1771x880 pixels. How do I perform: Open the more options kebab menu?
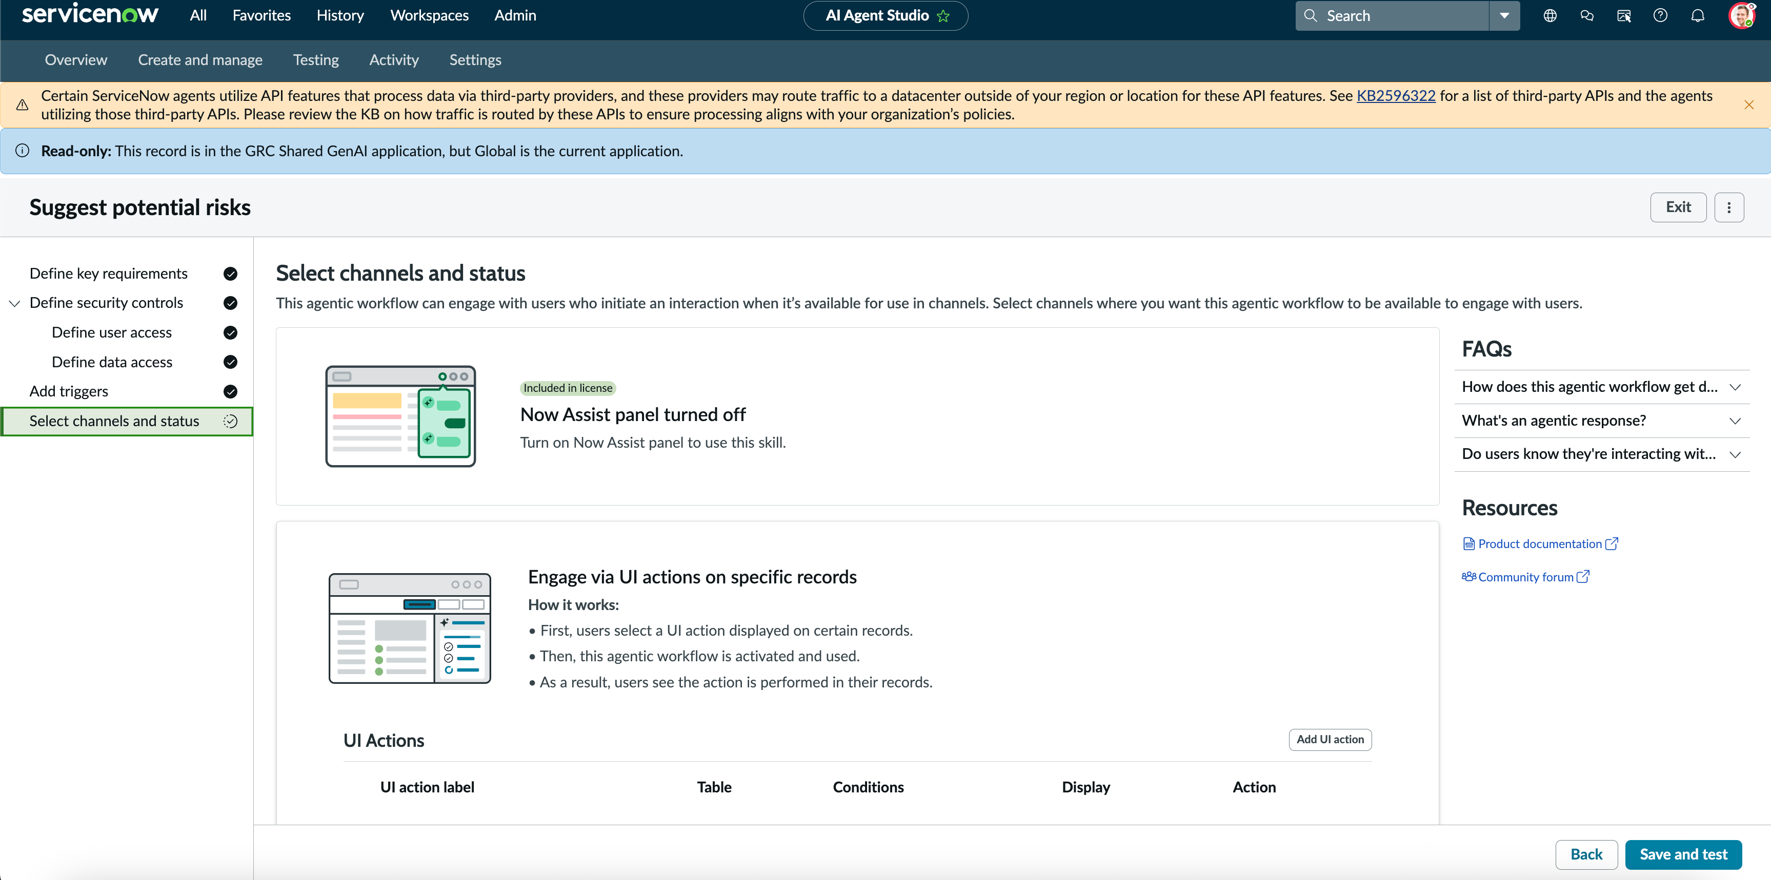coord(1729,207)
